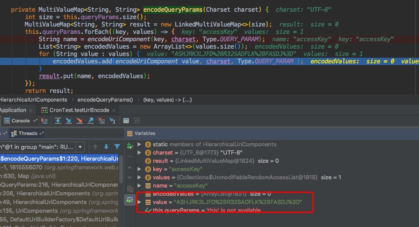
Task: Expand the values variable node
Action: click(139, 178)
